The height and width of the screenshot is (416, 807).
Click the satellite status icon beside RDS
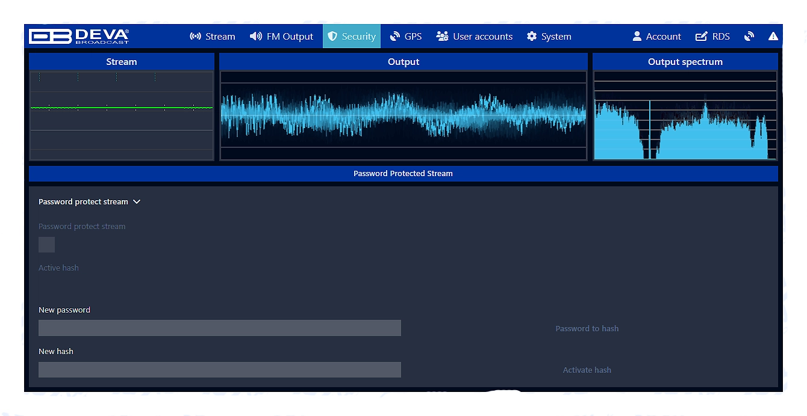(x=749, y=37)
